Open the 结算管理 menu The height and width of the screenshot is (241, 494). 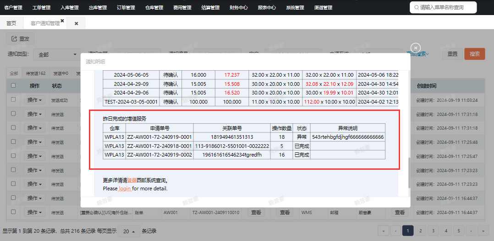(210, 7)
